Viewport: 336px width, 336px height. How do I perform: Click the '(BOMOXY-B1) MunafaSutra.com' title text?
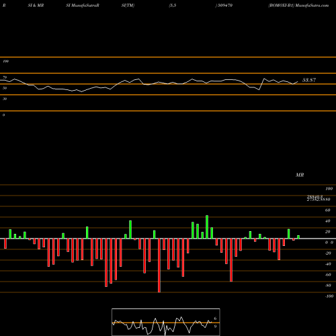point(298,5)
